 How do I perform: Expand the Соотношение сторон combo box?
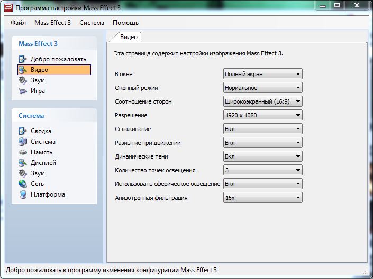click(x=263, y=101)
